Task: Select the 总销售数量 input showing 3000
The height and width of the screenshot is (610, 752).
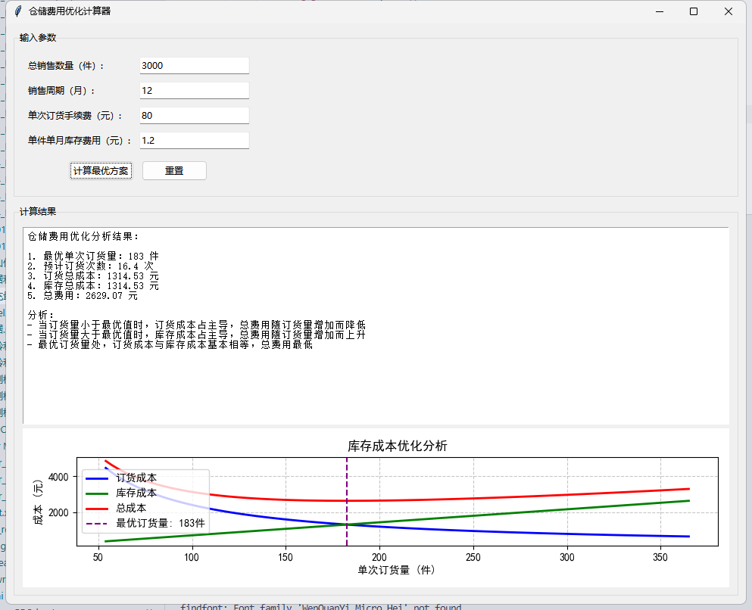Action: coord(193,65)
